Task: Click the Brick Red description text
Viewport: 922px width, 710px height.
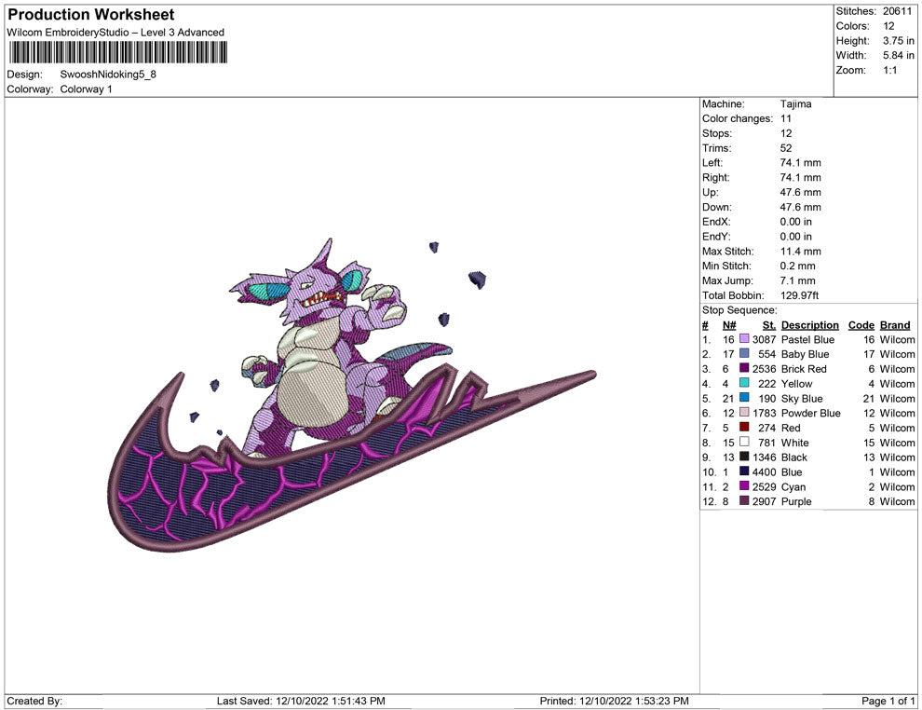Action: [x=804, y=369]
